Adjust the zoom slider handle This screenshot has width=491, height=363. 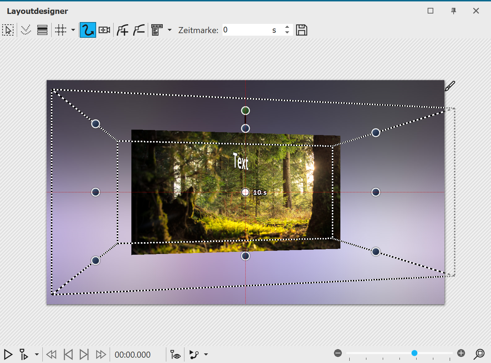coord(414,353)
